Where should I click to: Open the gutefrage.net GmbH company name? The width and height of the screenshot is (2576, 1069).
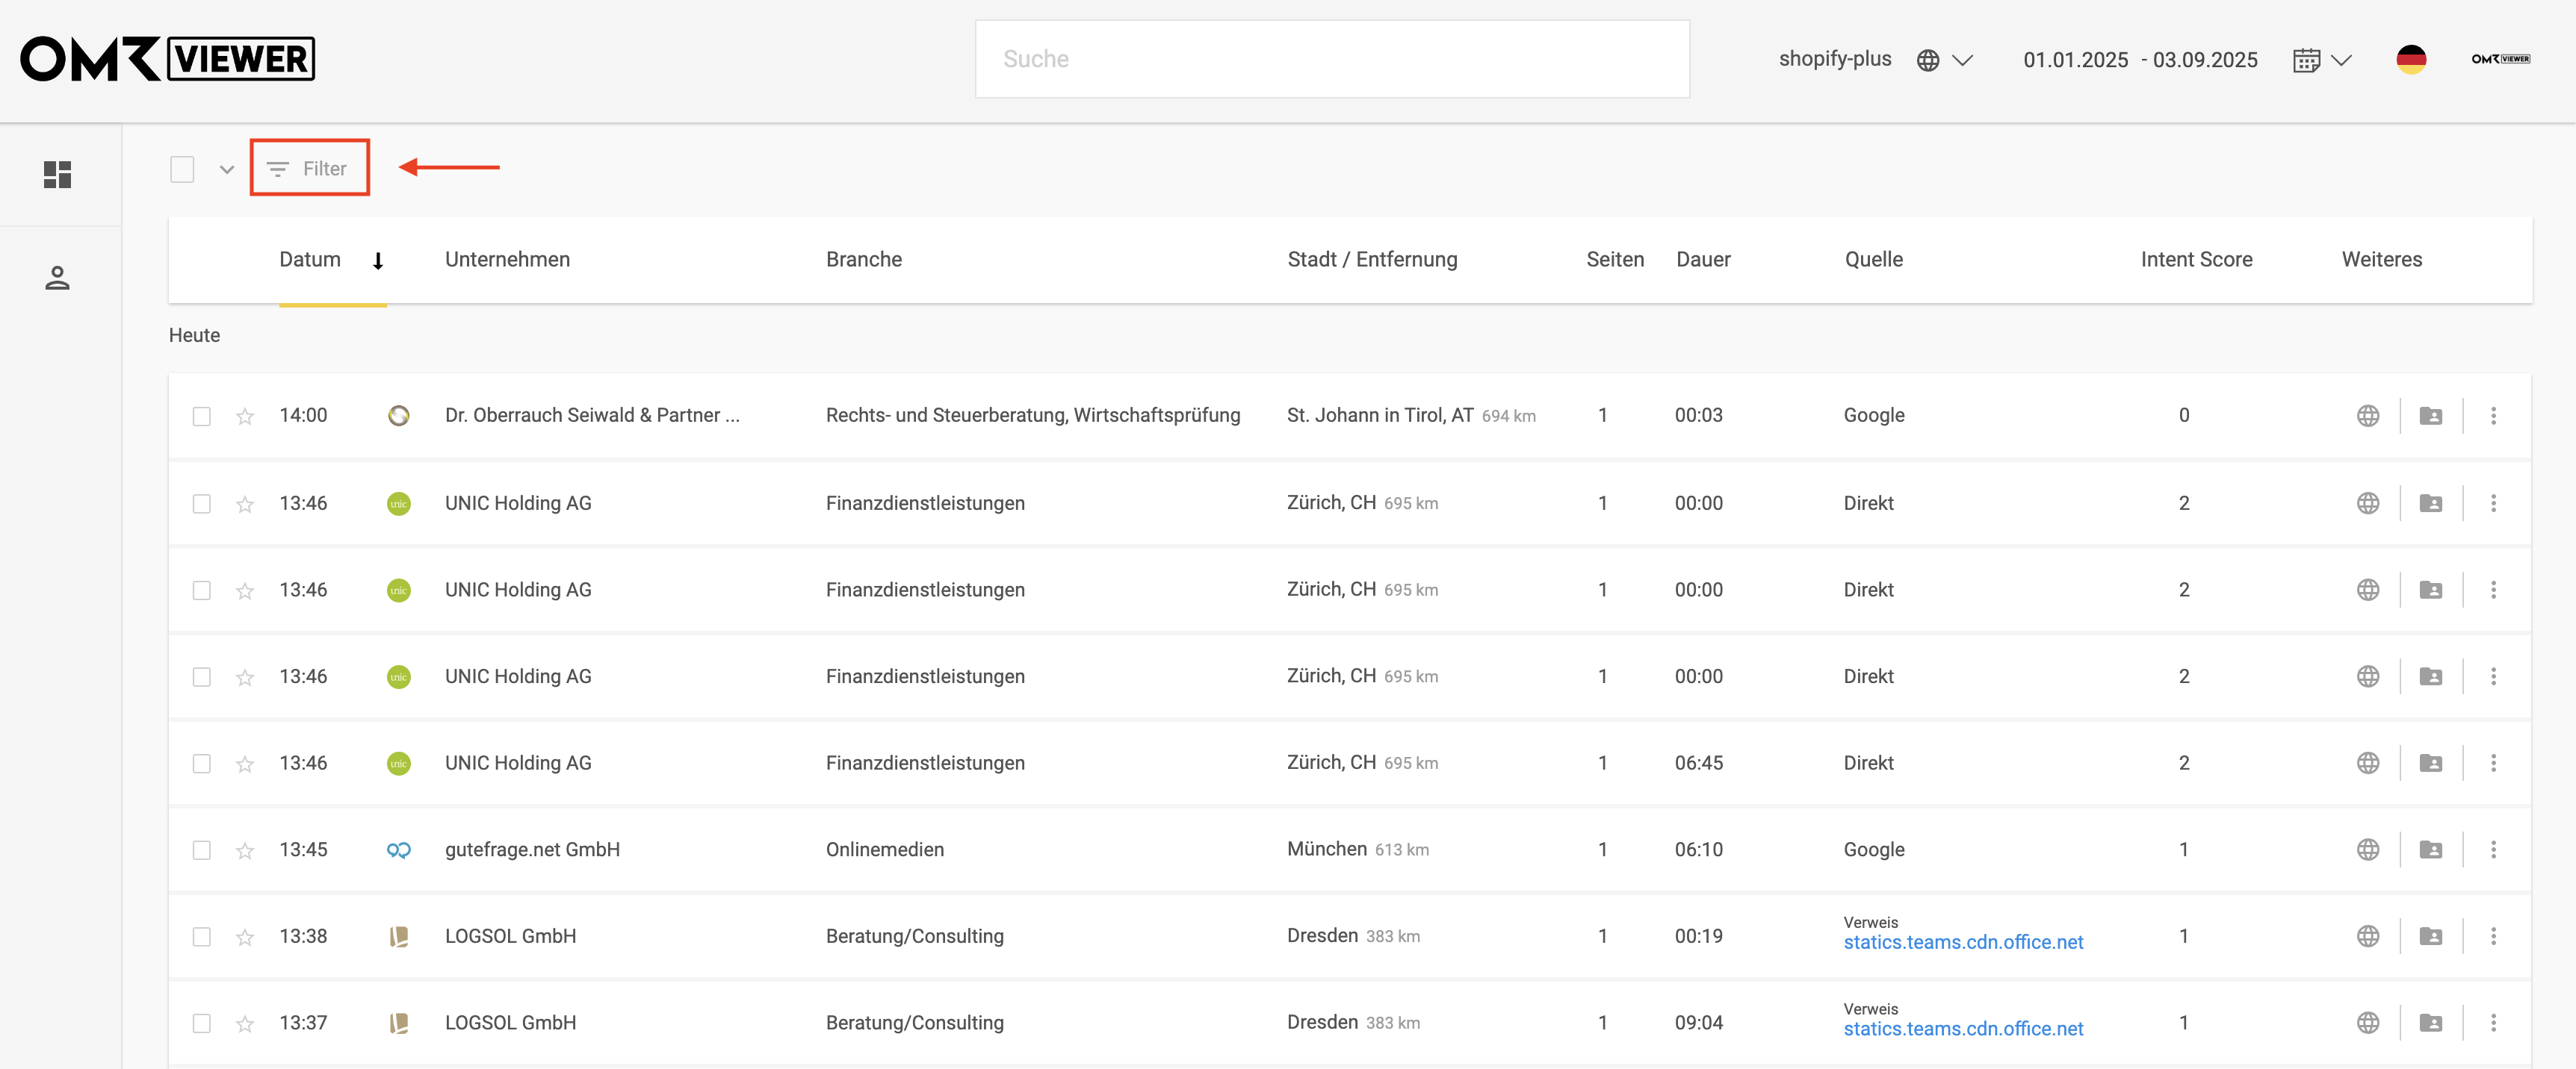pyautogui.click(x=532, y=850)
